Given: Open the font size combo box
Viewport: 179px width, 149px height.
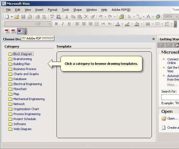Looking at the screenshot, I should tap(44, 24).
